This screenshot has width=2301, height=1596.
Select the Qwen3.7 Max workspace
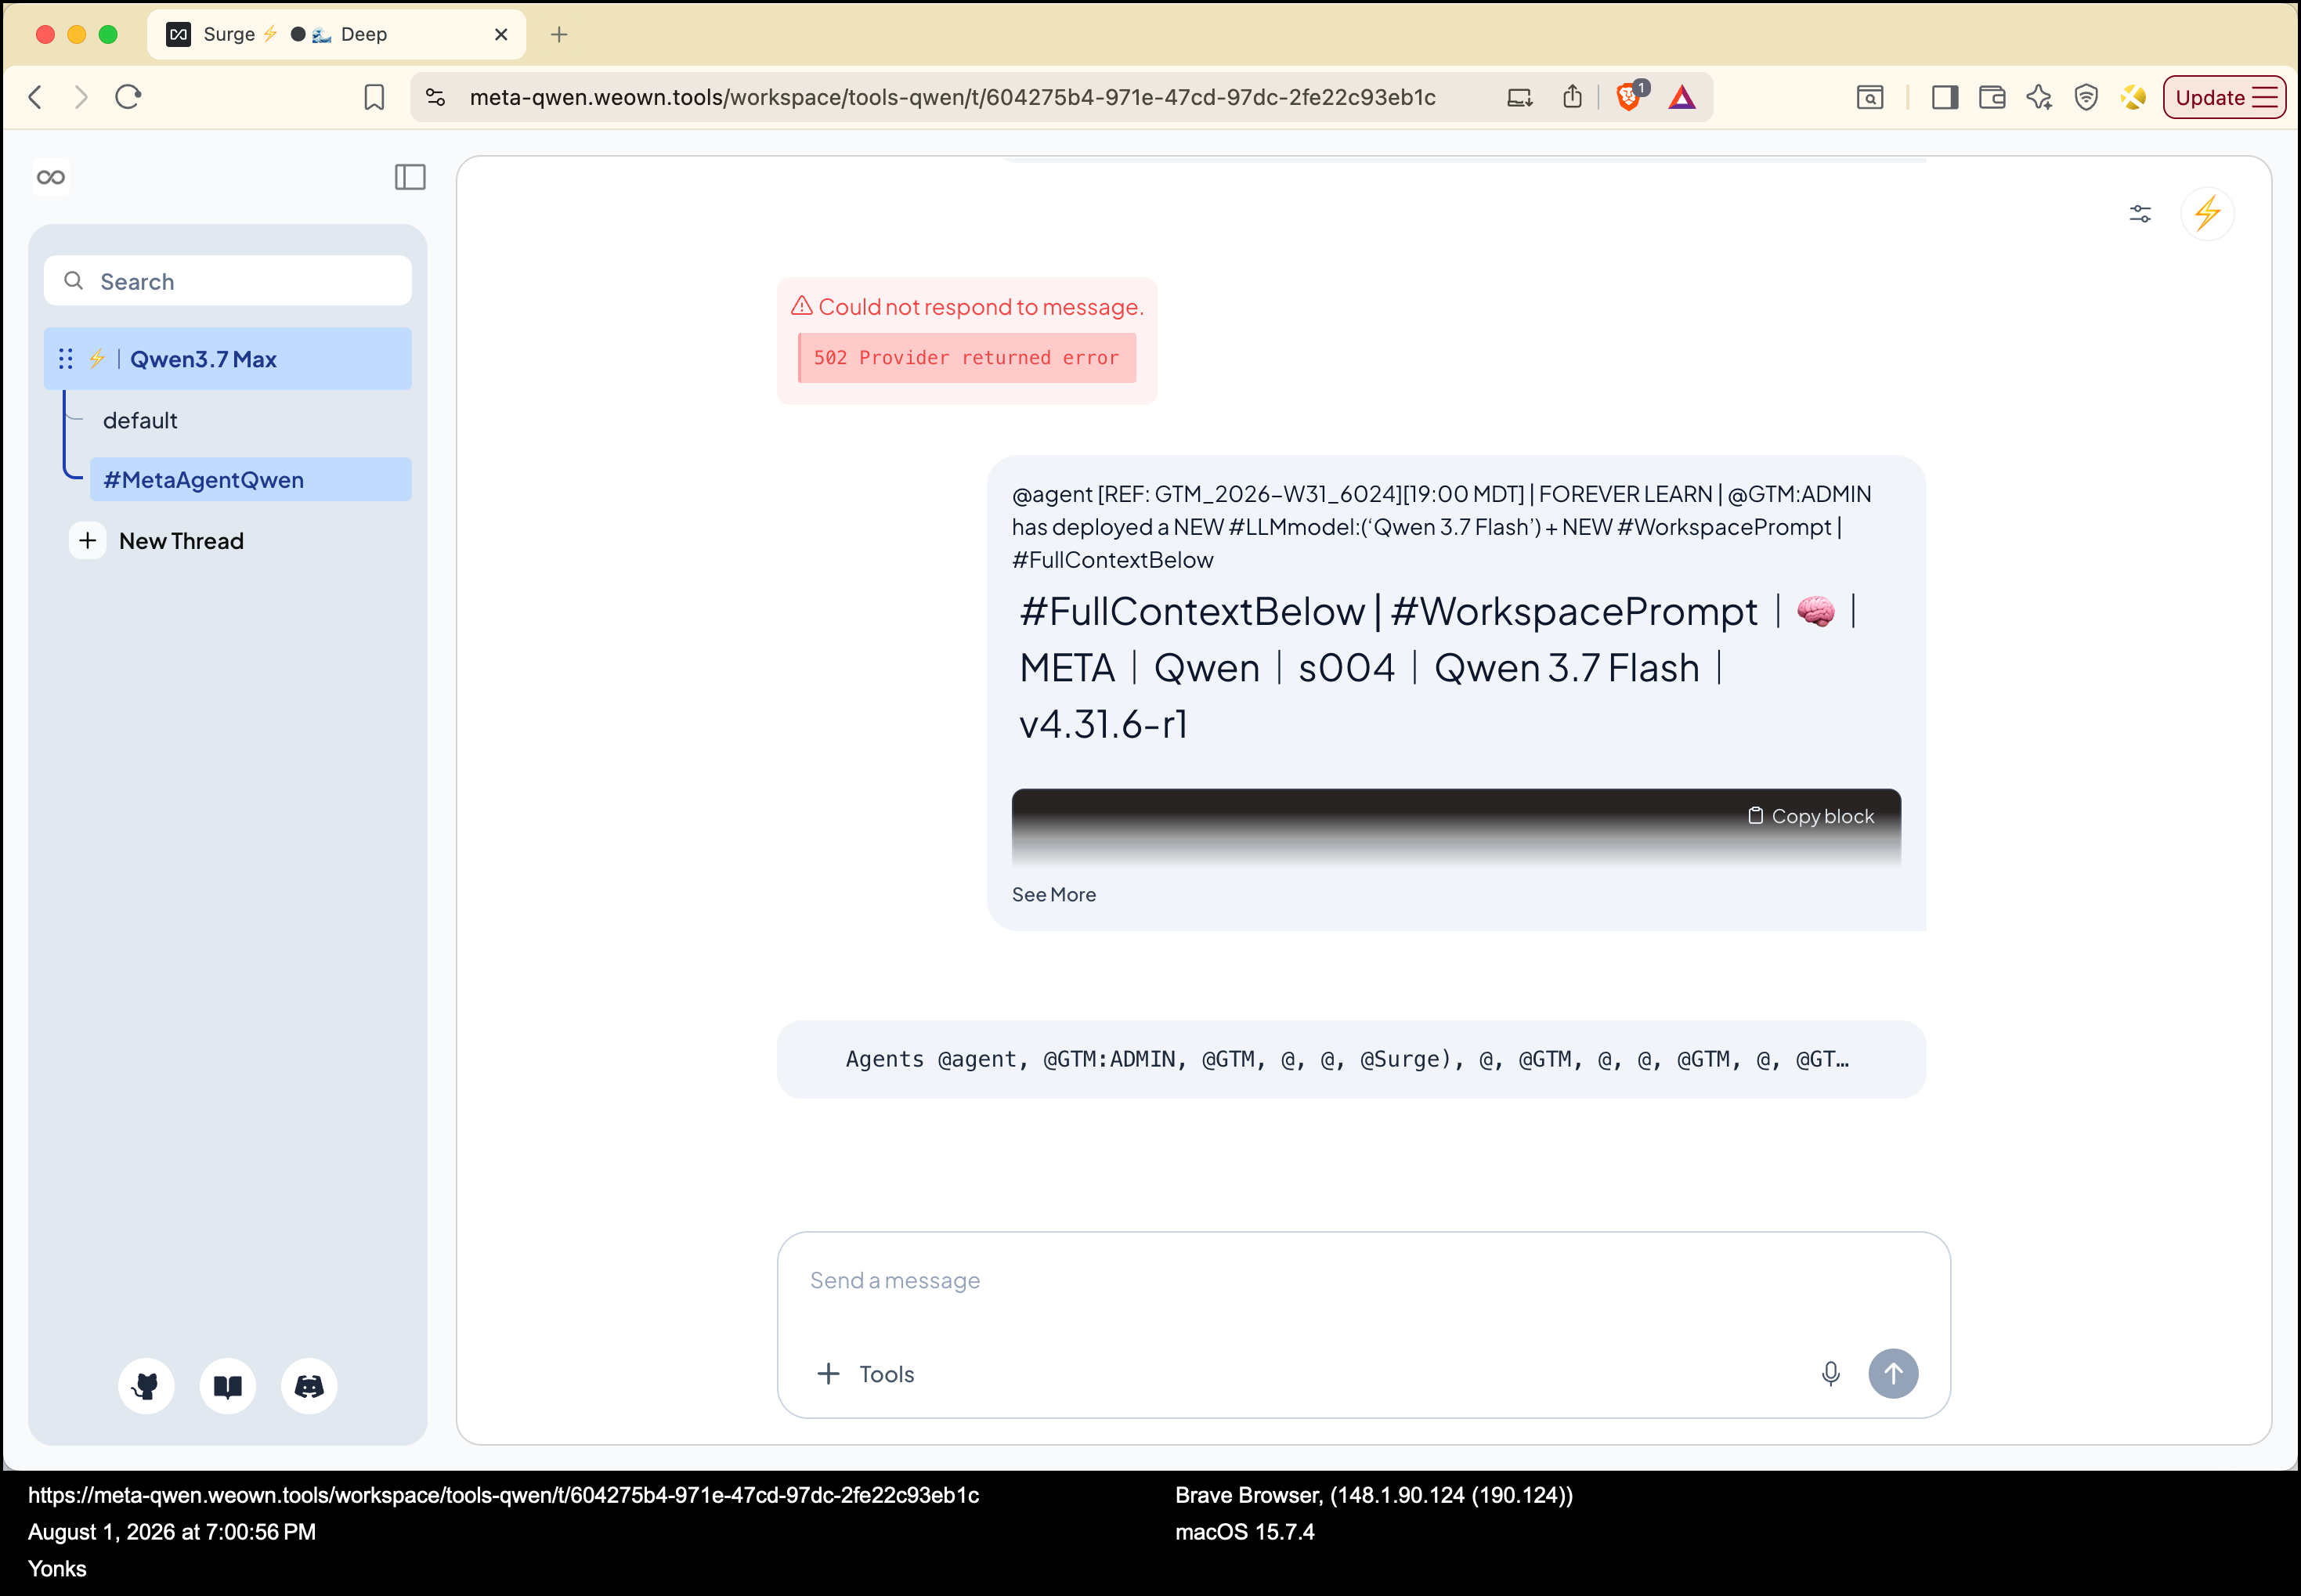click(x=228, y=359)
